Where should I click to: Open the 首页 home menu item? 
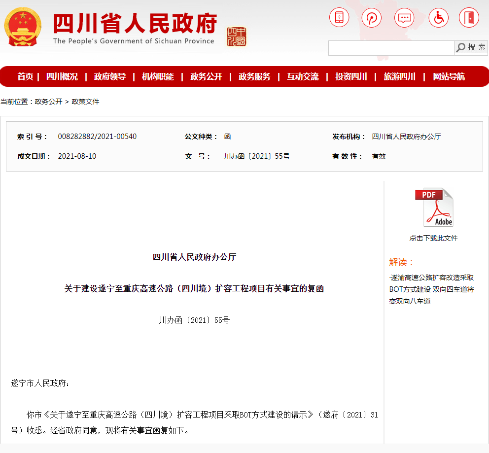(x=25, y=76)
